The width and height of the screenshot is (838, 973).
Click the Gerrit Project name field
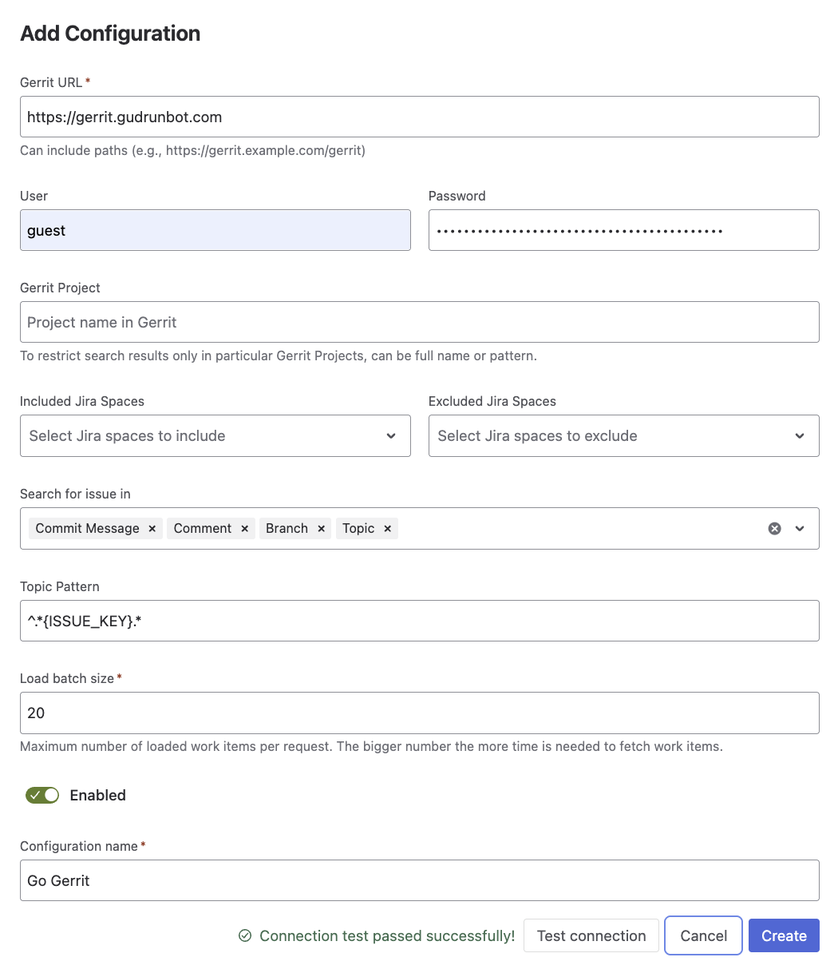point(419,323)
